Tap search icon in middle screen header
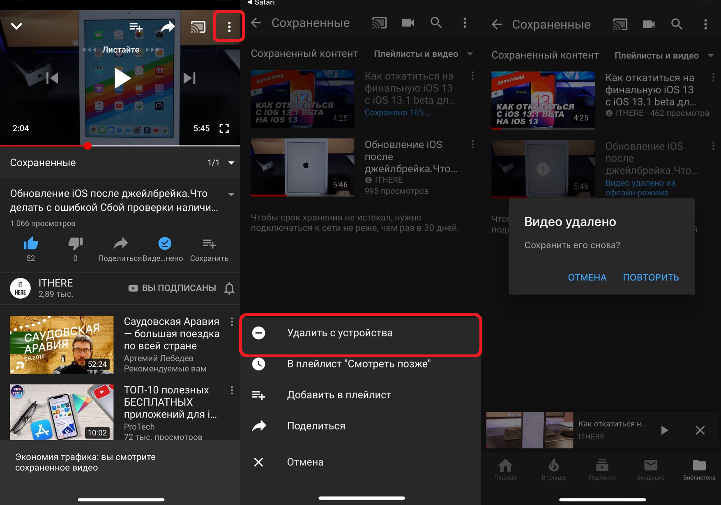The image size is (721, 505). [436, 23]
